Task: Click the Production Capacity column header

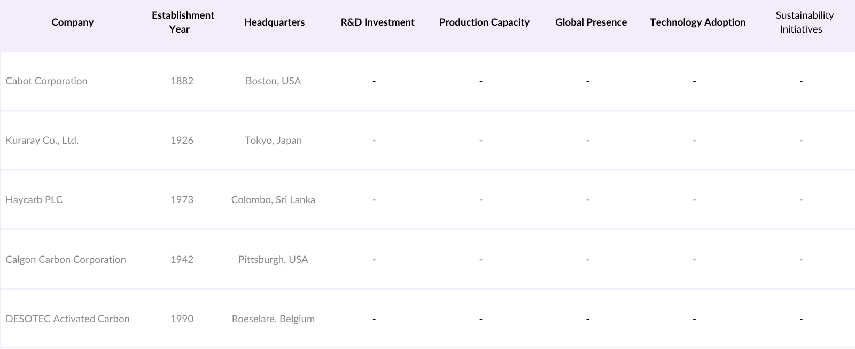Action: click(484, 22)
